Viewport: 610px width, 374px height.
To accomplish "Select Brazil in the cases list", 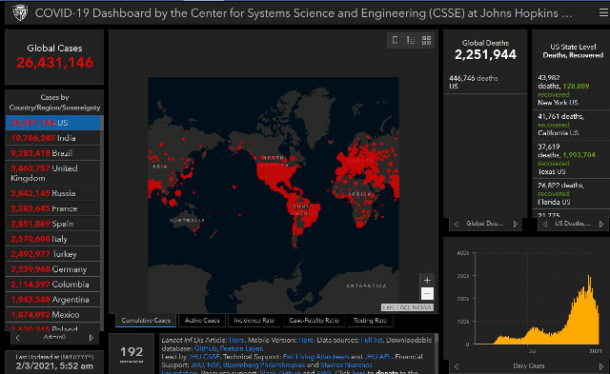I will 53,153.
